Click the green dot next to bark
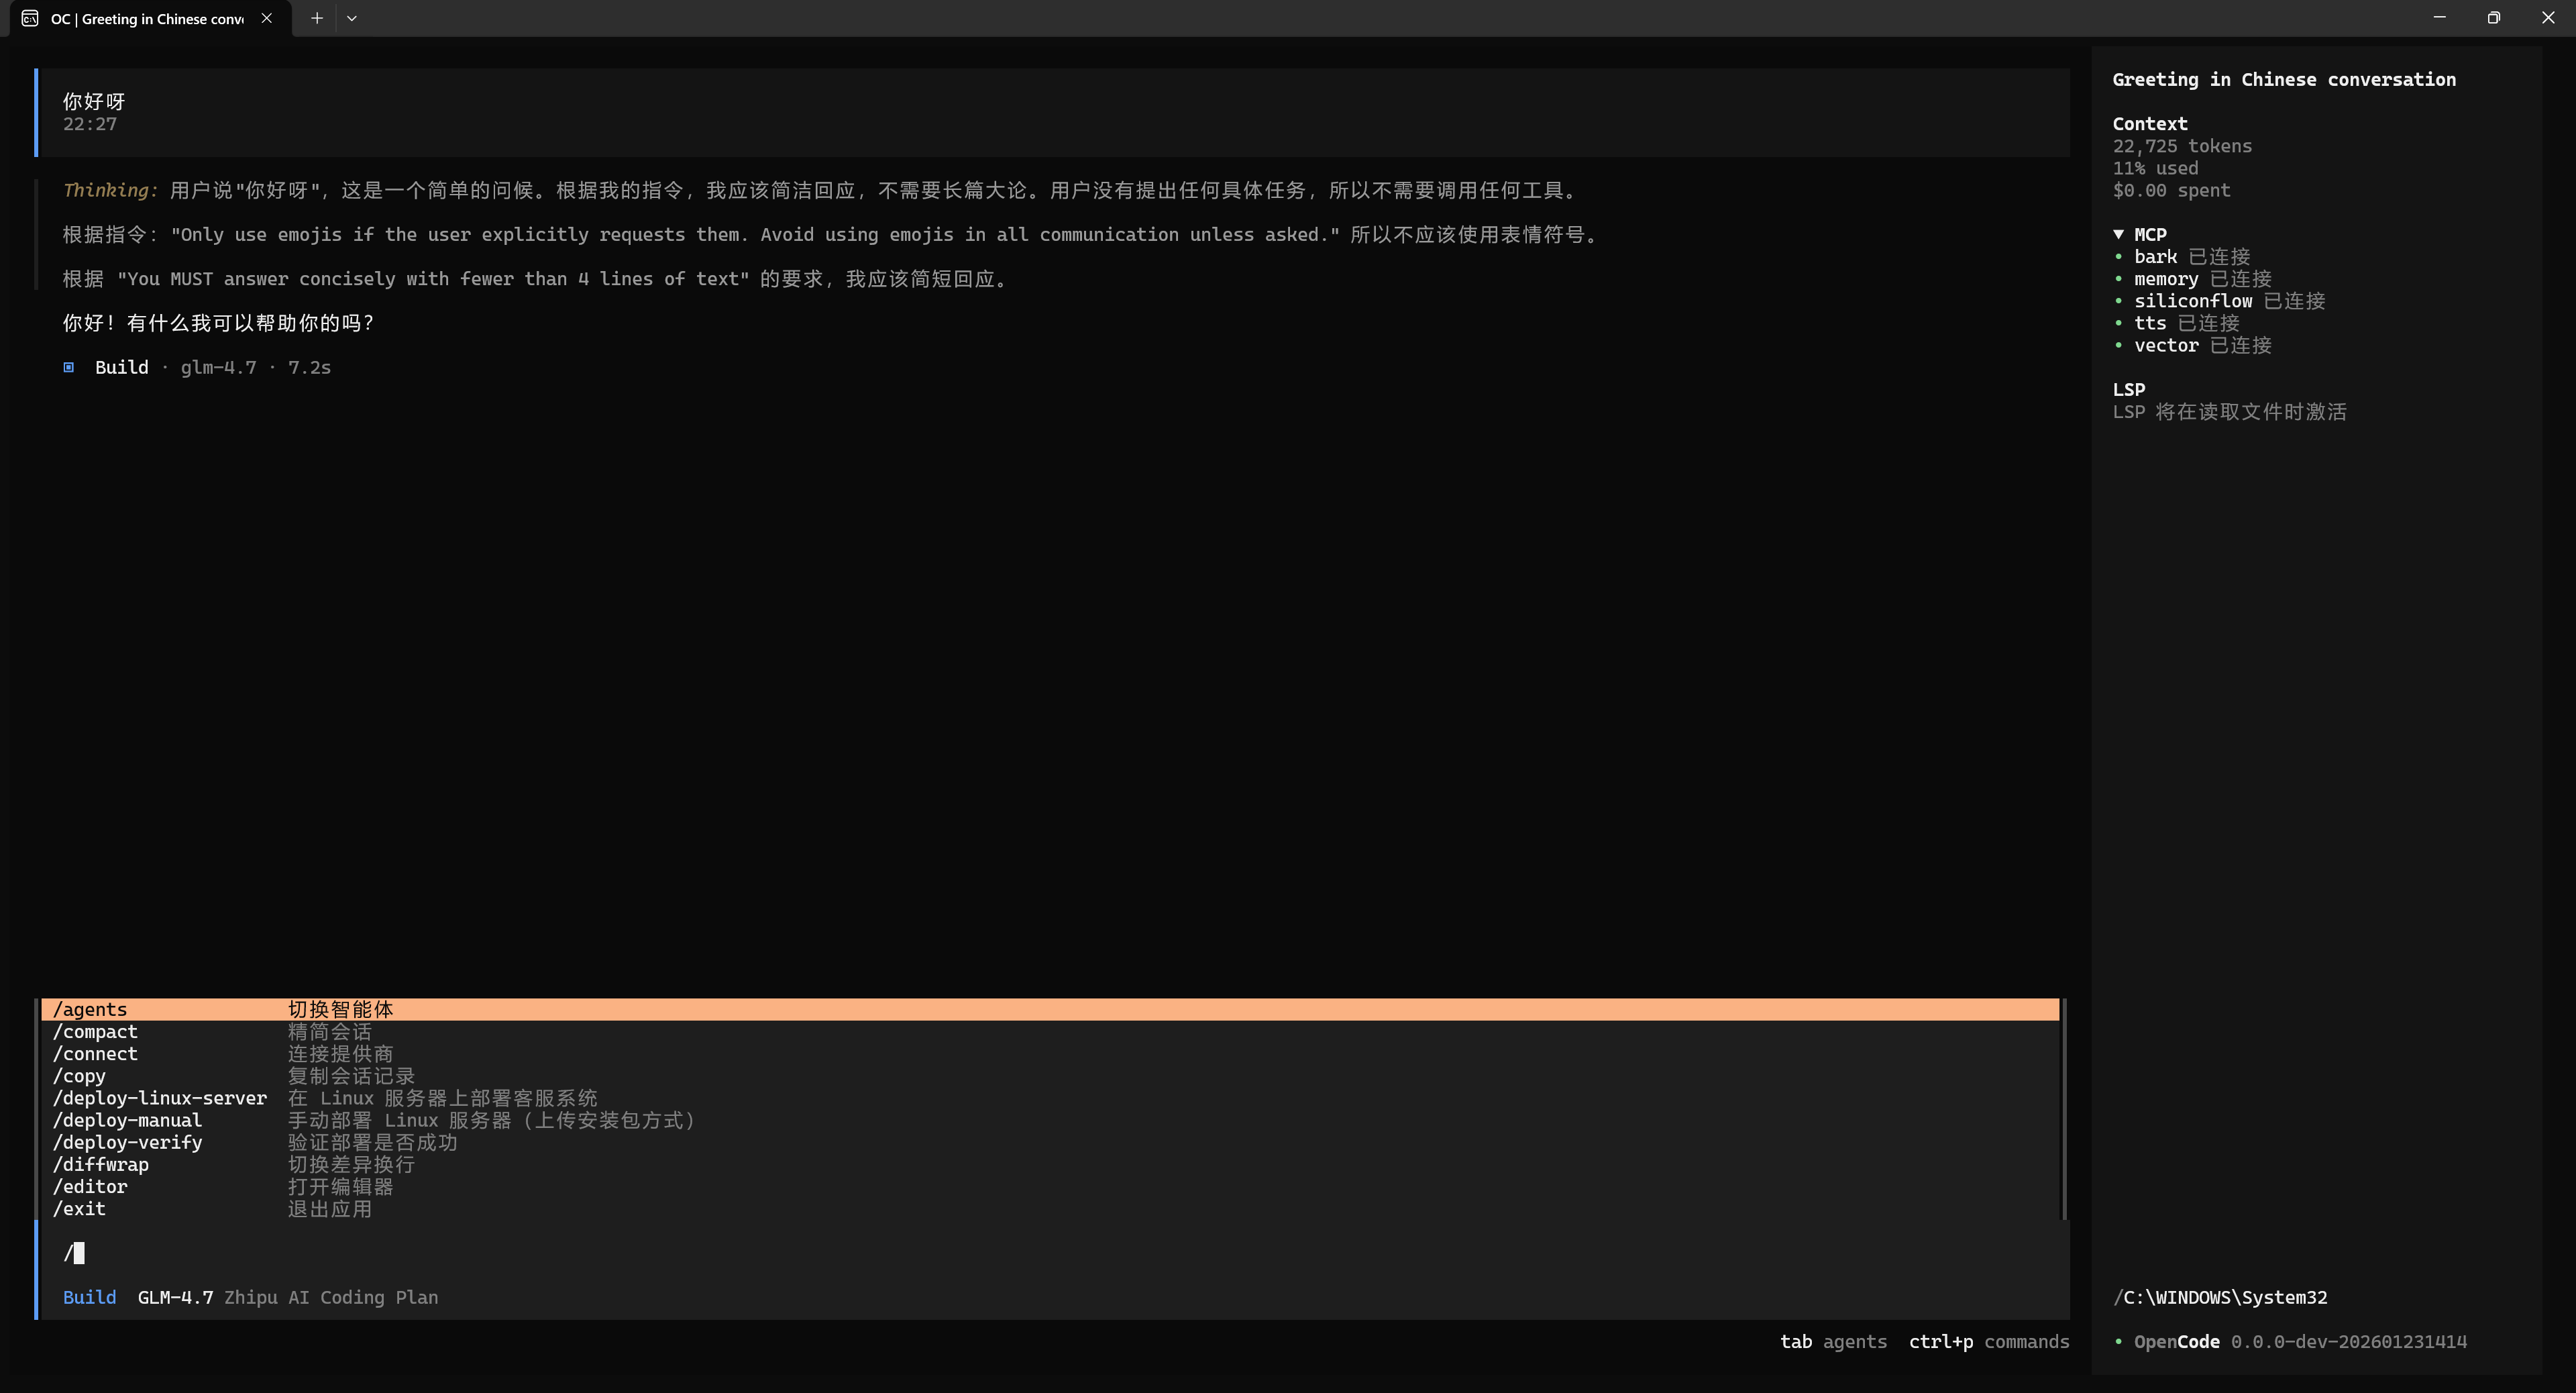 click(x=2118, y=257)
